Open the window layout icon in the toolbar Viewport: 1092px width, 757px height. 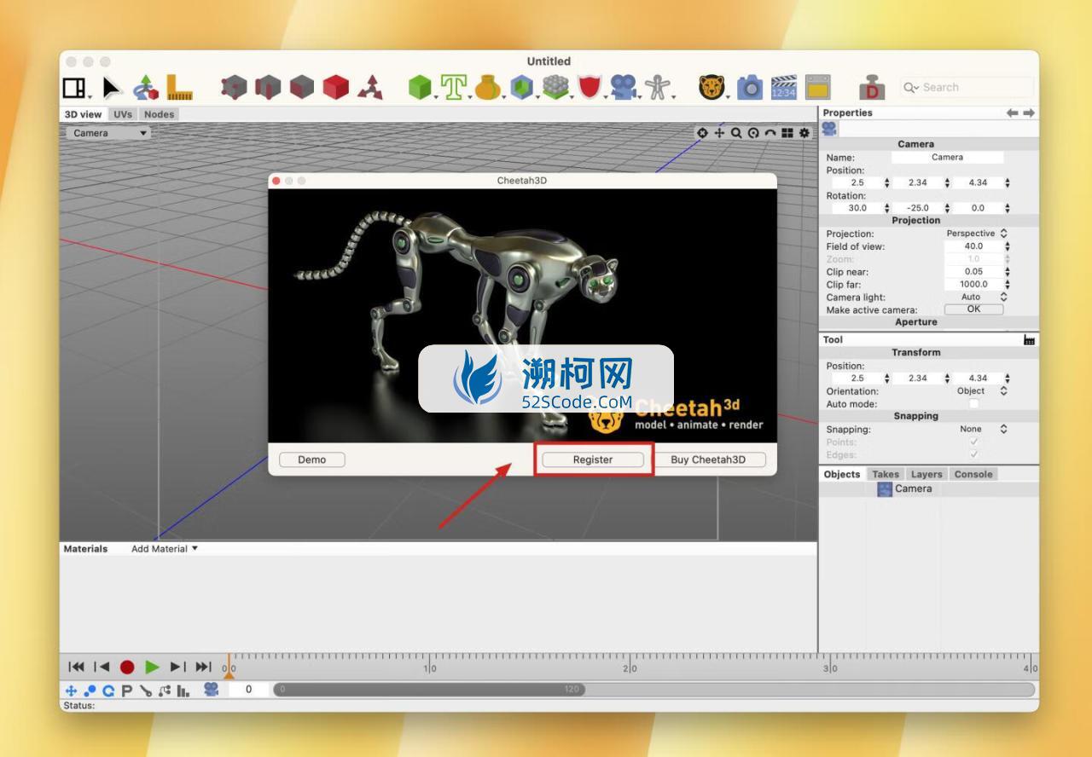75,87
